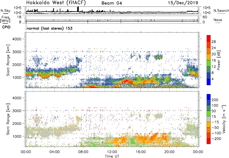The height and width of the screenshot is (158, 229).
Task: Click Slant Range [km] label of power panel
Action: 8,60
